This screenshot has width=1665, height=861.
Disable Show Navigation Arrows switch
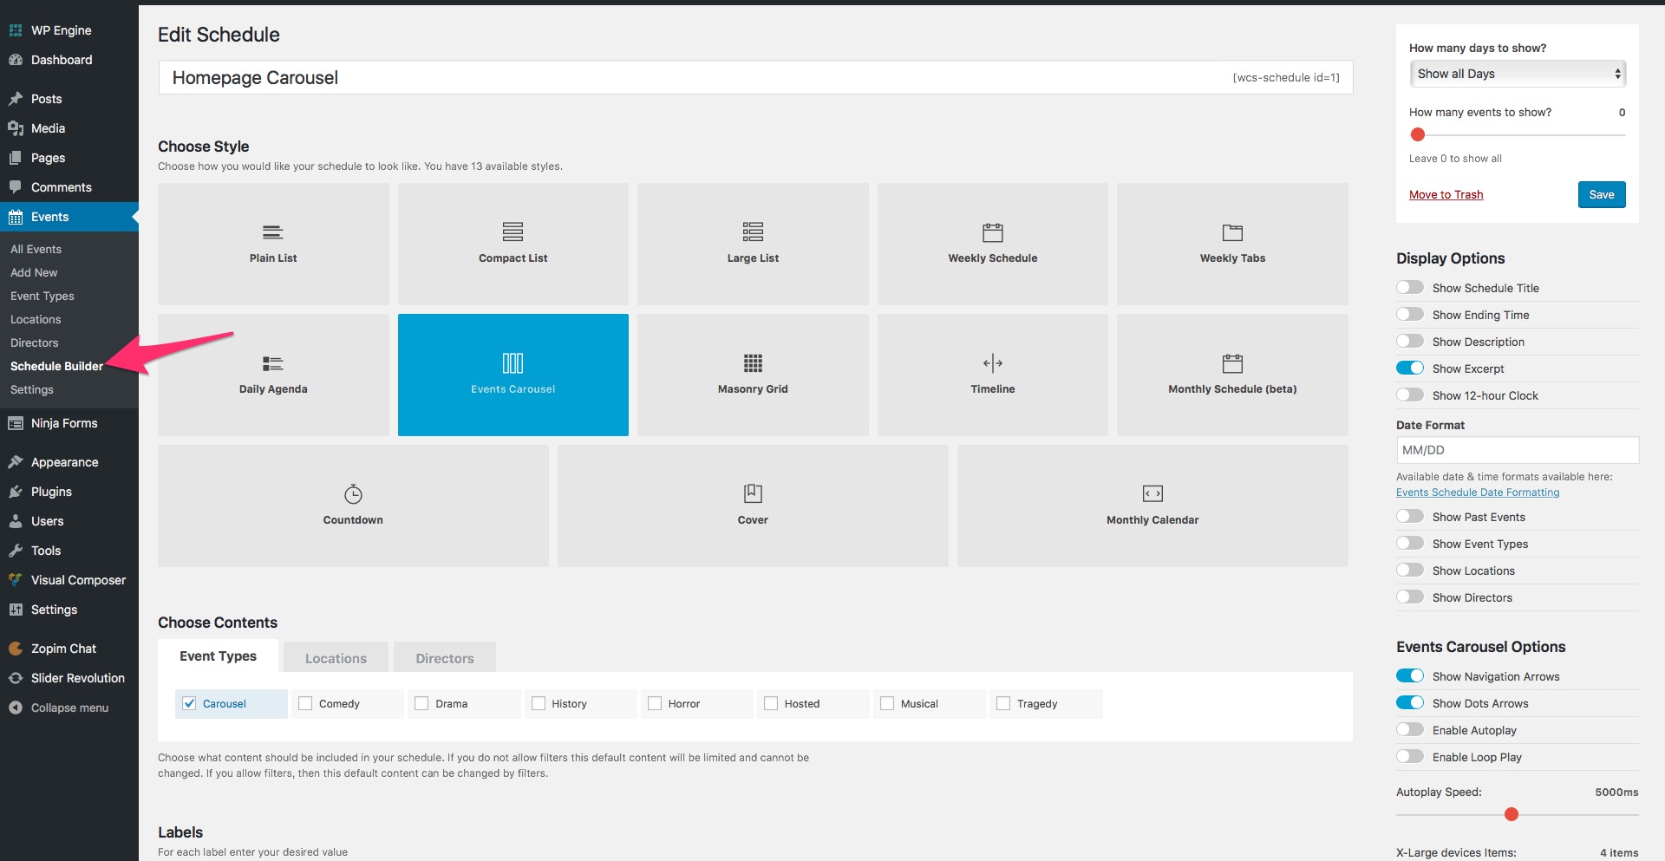click(1410, 675)
